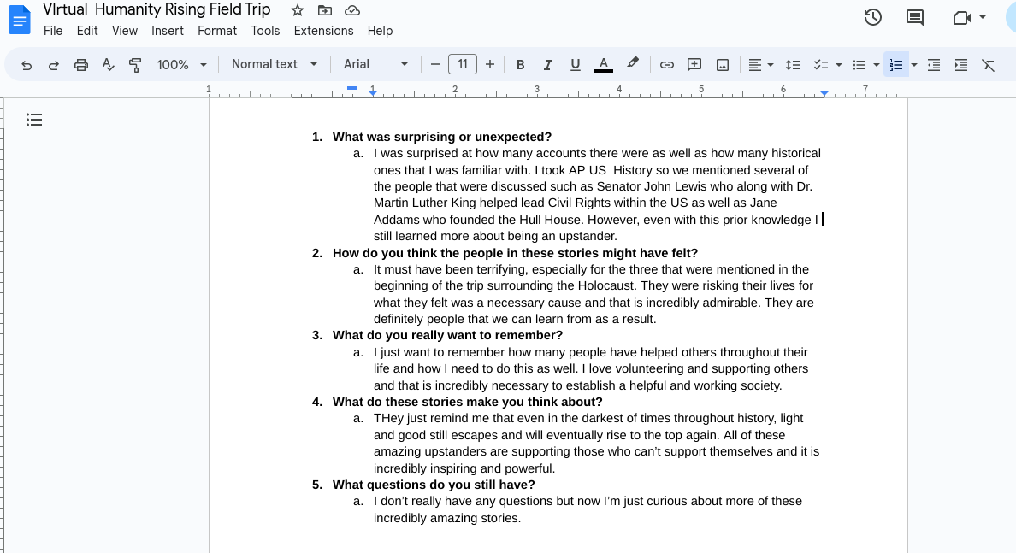Open the Extensions menu

pos(323,31)
